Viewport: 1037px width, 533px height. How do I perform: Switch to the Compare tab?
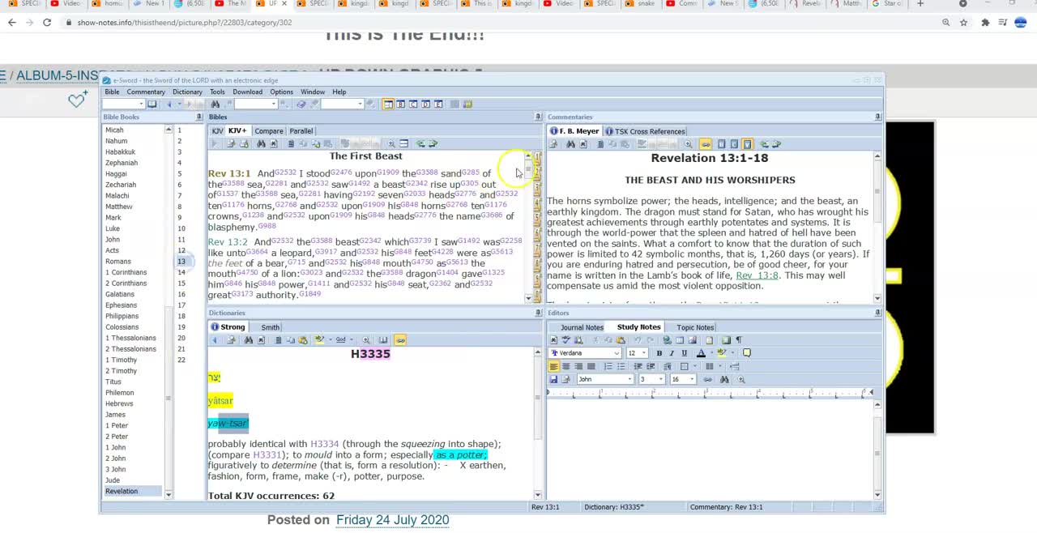point(269,130)
